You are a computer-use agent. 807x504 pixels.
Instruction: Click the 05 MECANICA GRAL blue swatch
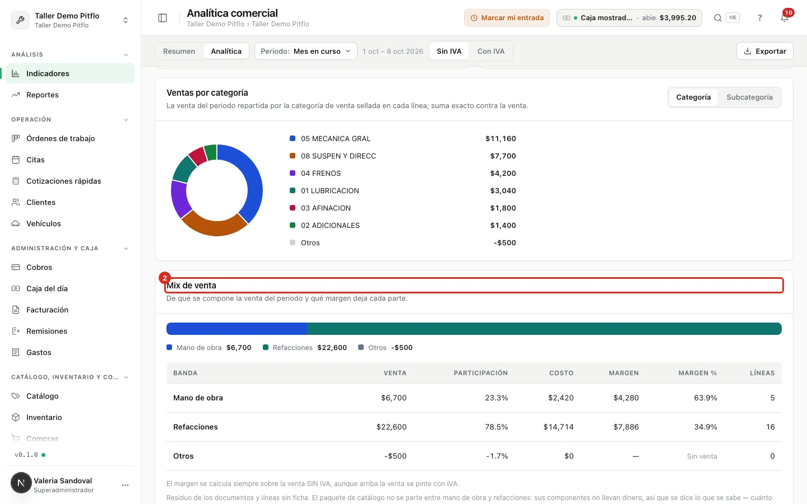point(293,138)
